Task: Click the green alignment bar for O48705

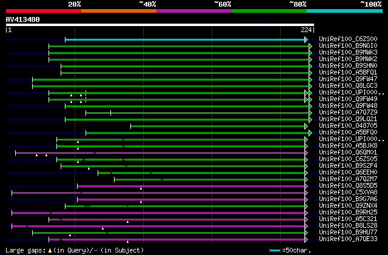Action: (x=218, y=127)
